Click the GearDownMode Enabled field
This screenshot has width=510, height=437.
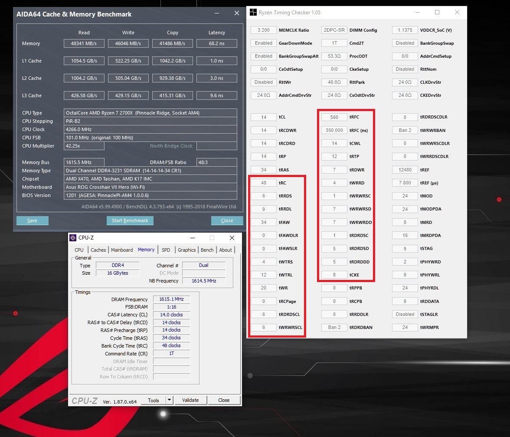[x=264, y=43]
